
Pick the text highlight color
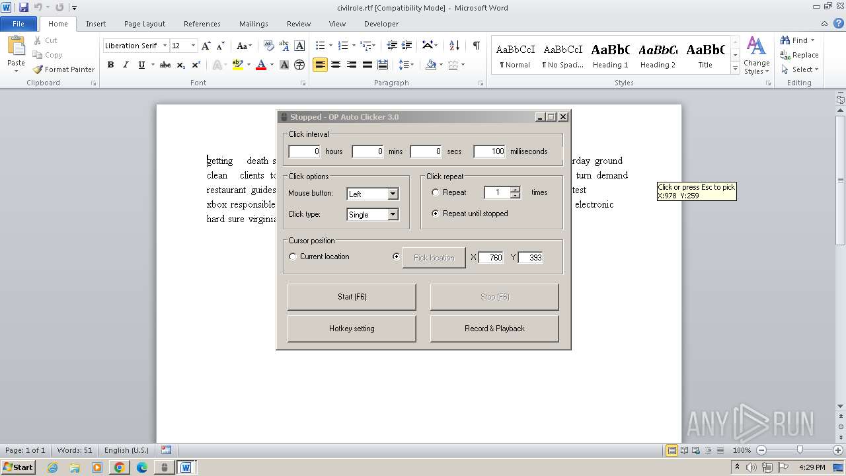[237, 65]
